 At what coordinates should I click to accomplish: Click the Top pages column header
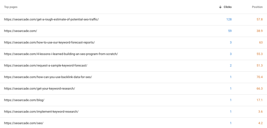tap(11, 7)
